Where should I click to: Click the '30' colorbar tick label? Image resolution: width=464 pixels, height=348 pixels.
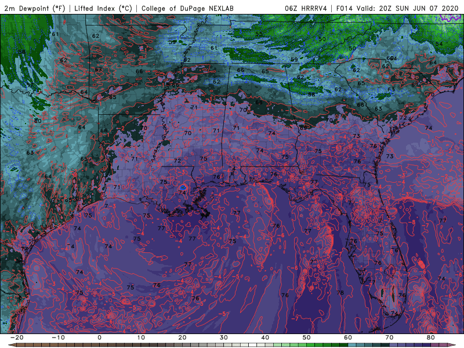tap(224, 338)
